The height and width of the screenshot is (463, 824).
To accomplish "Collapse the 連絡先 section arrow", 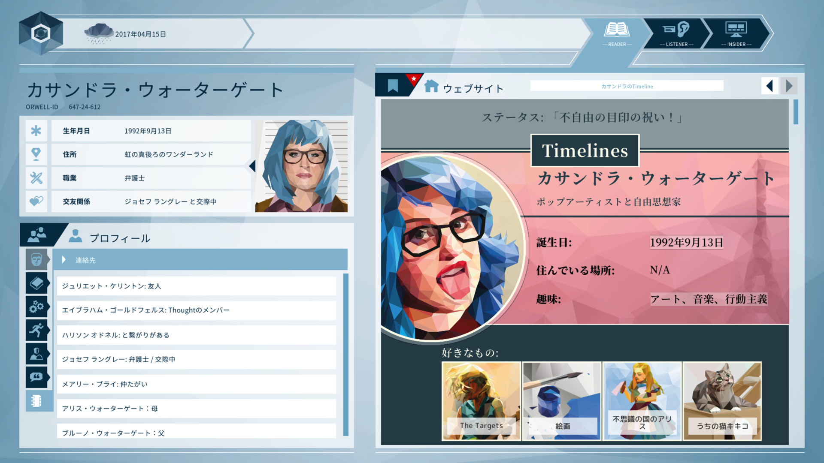I will coord(64,260).
